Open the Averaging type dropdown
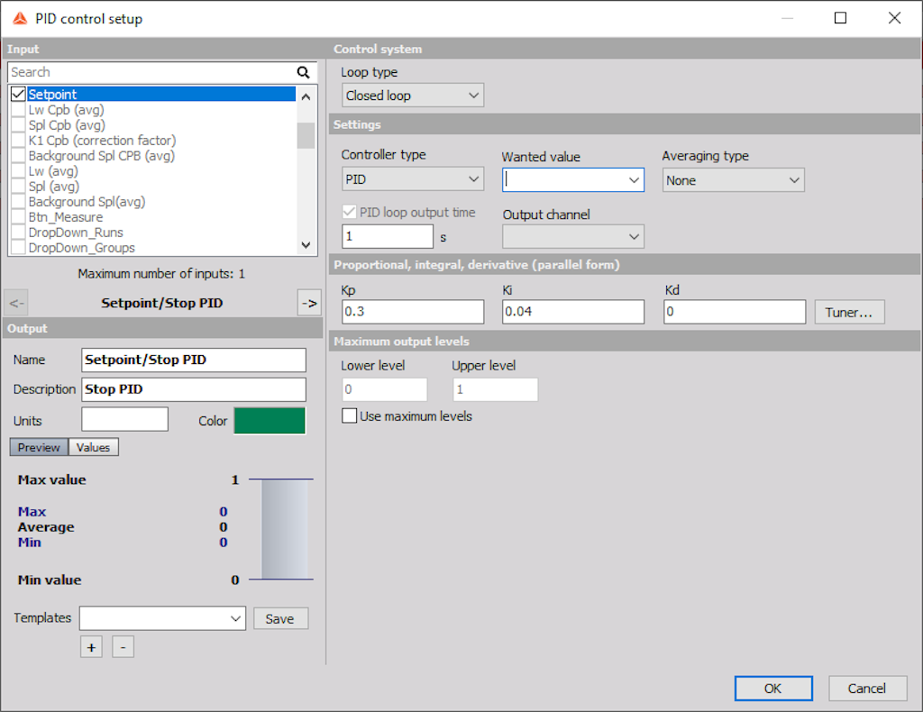923x712 pixels. tap(733, 180)
